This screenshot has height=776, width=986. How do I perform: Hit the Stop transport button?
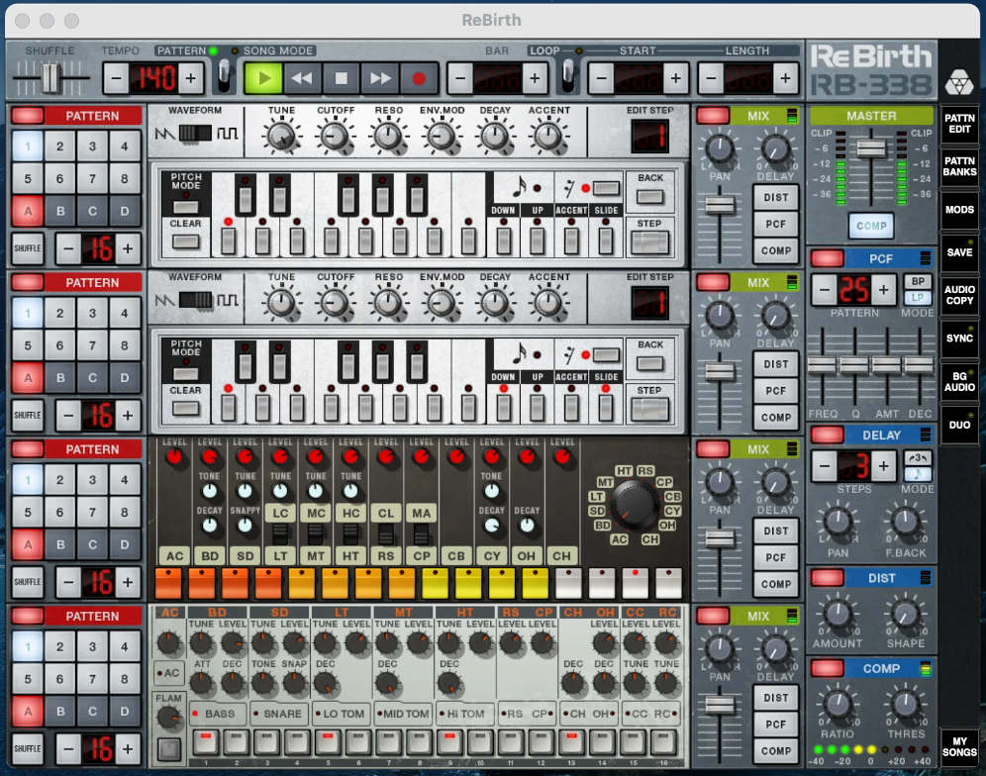click(341, 77)
